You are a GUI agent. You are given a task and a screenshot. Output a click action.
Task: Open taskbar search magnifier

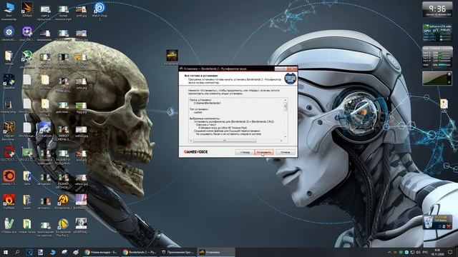(17, 252)
